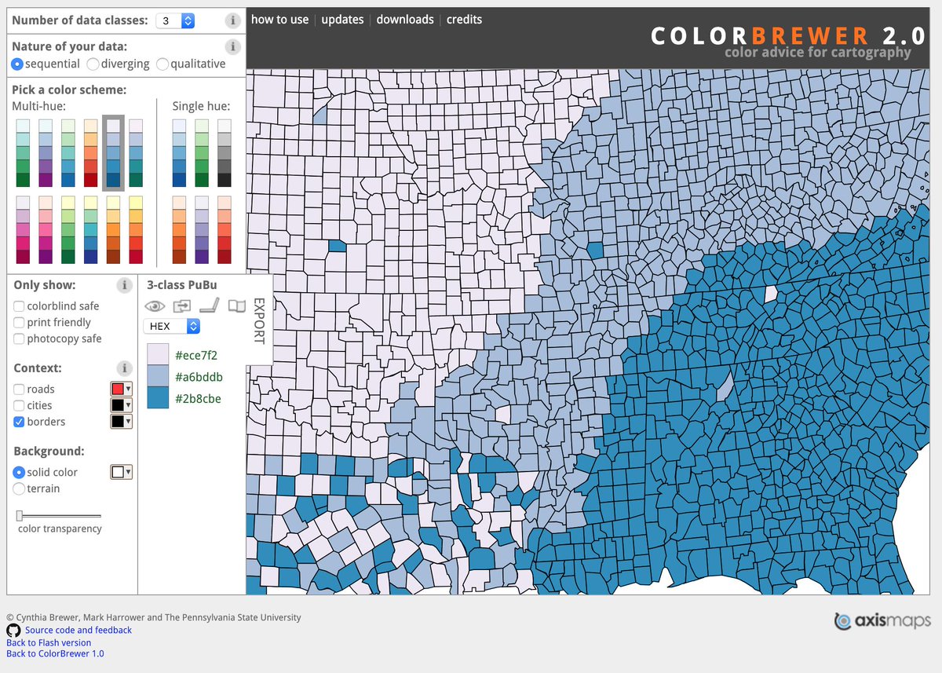The width and height of the screenshot is (942, 673).
Task: Select the single hue Greens ramp
Action: pos(202,152)
